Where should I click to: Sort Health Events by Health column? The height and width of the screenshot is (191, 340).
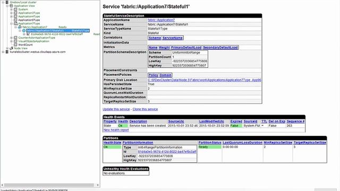pyautogui.click(x=123, y=121)
